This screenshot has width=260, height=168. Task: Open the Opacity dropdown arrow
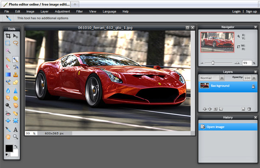[x=254, y=78]
